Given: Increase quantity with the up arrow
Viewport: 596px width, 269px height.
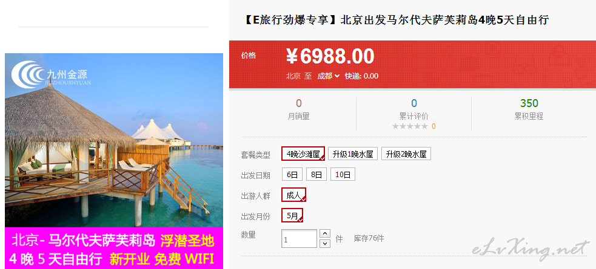Looking at the screenshot, I should pyautogui.click(x=325, y=233).
